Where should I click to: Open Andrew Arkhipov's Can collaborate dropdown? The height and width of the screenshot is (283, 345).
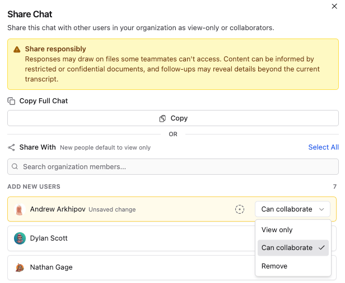coord(292,209)
